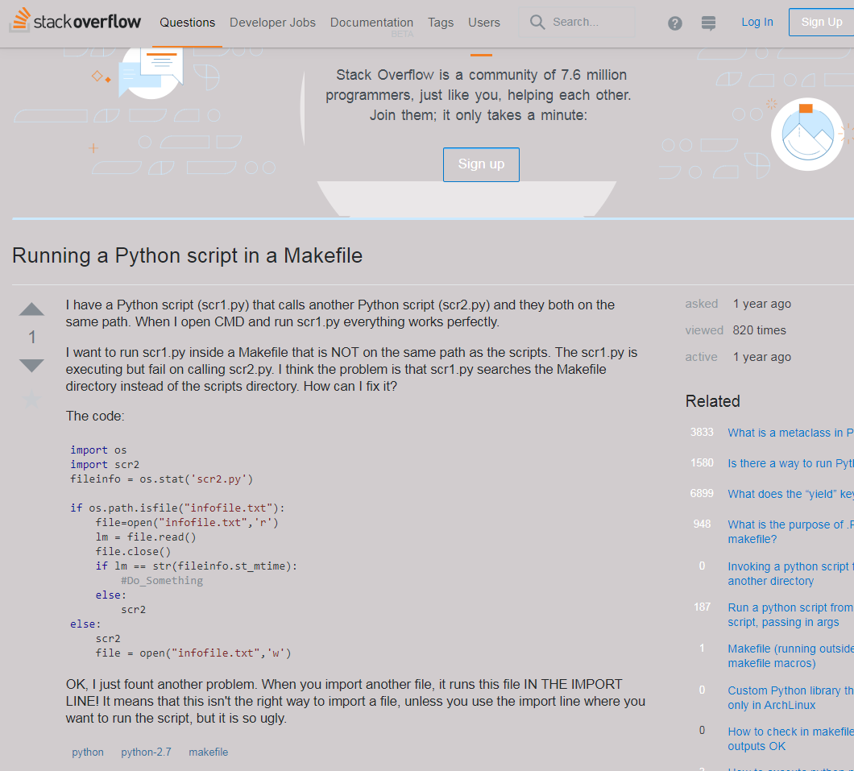Open related 'Makefile (running outside' question
854x771 pixels.
click(x=790, y=656)
